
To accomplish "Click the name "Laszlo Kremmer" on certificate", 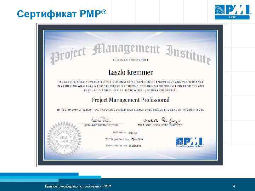I will point(130,72).
